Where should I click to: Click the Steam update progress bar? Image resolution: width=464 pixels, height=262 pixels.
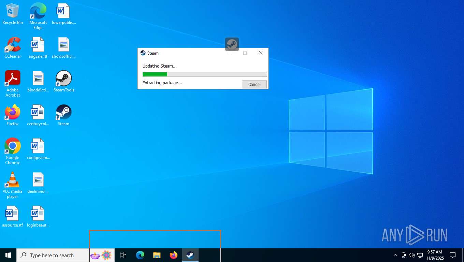pos(205,74)
